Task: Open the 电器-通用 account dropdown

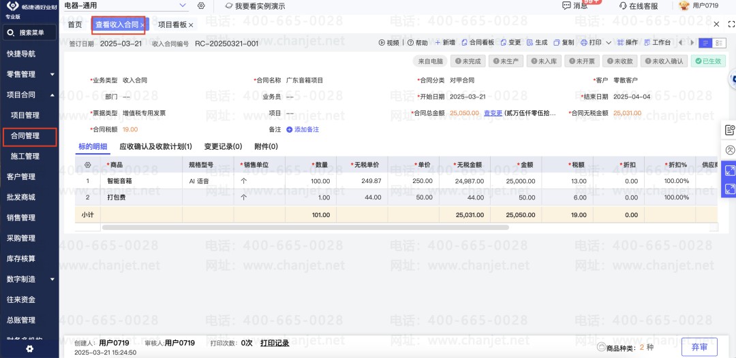Action: (x=125, y=5)
